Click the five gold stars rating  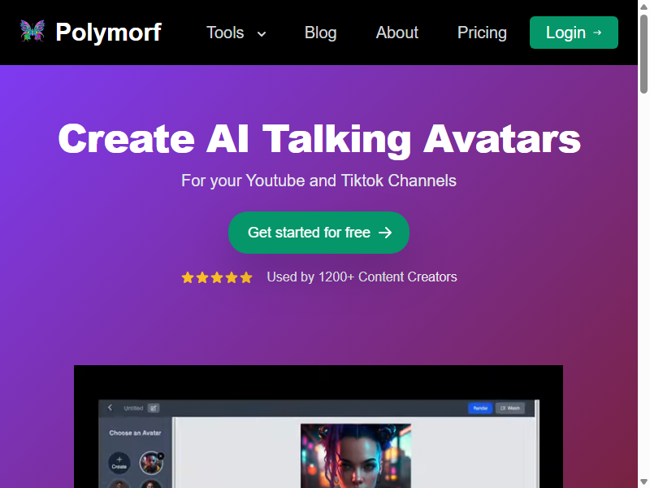pyautogui.click(x=217, y=277)
